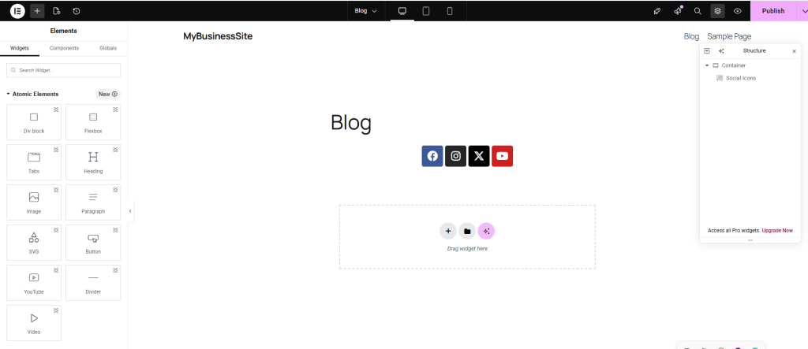Select the Video widget
This screenshot has width=808, height=349.
coord(34,323)
